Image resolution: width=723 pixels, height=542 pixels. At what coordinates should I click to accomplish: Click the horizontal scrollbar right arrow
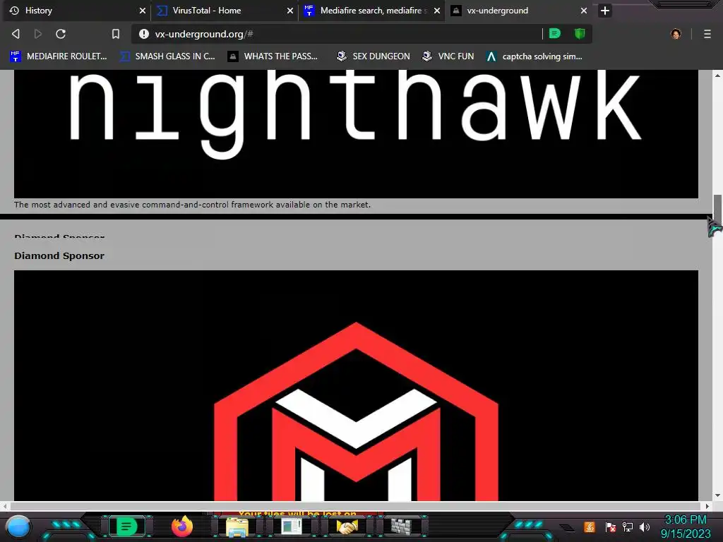pos(707,506)
